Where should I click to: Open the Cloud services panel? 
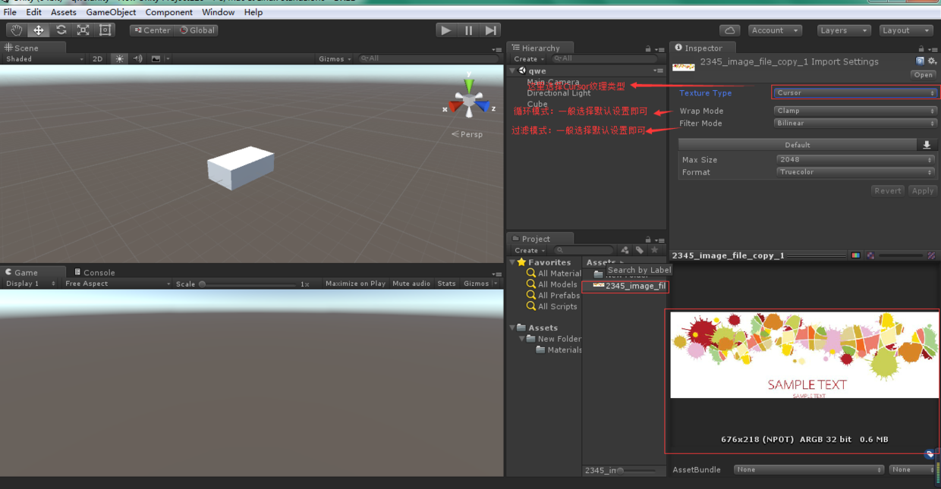tap(729, 30)
